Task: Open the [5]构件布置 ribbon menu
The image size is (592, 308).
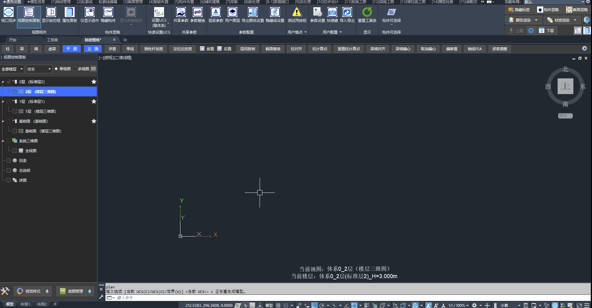Action: point(184,2)
